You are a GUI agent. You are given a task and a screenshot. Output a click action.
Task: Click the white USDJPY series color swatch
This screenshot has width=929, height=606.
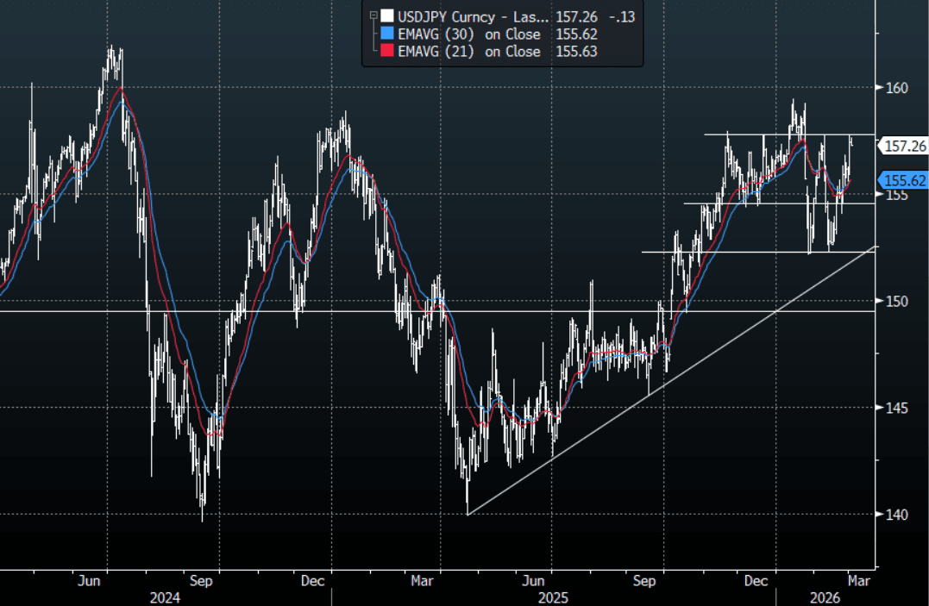pyautogui.click(x=387, y=16)
